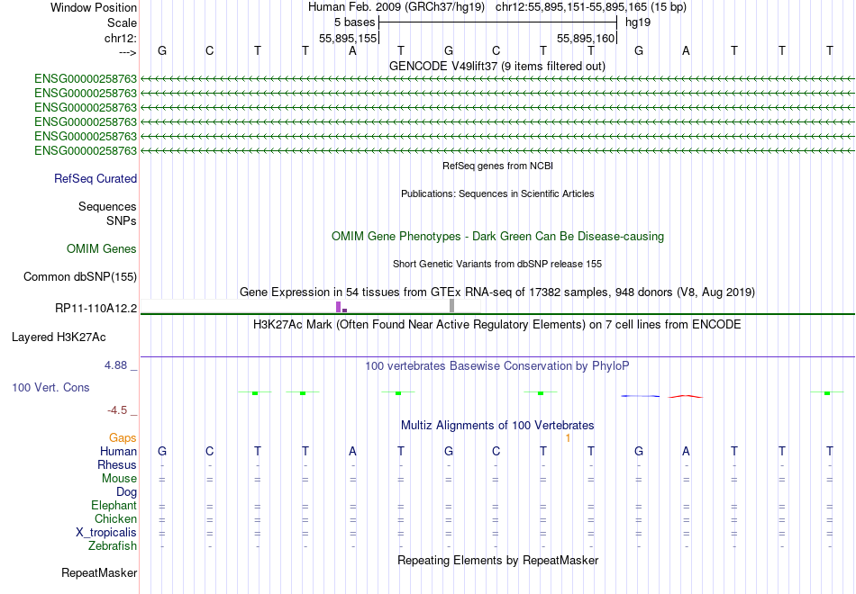Click the chr12:55,895,151-55,895,165 (15 bp) position text
Viewport: 856px width, 594px height.
[x=591, y=7]
